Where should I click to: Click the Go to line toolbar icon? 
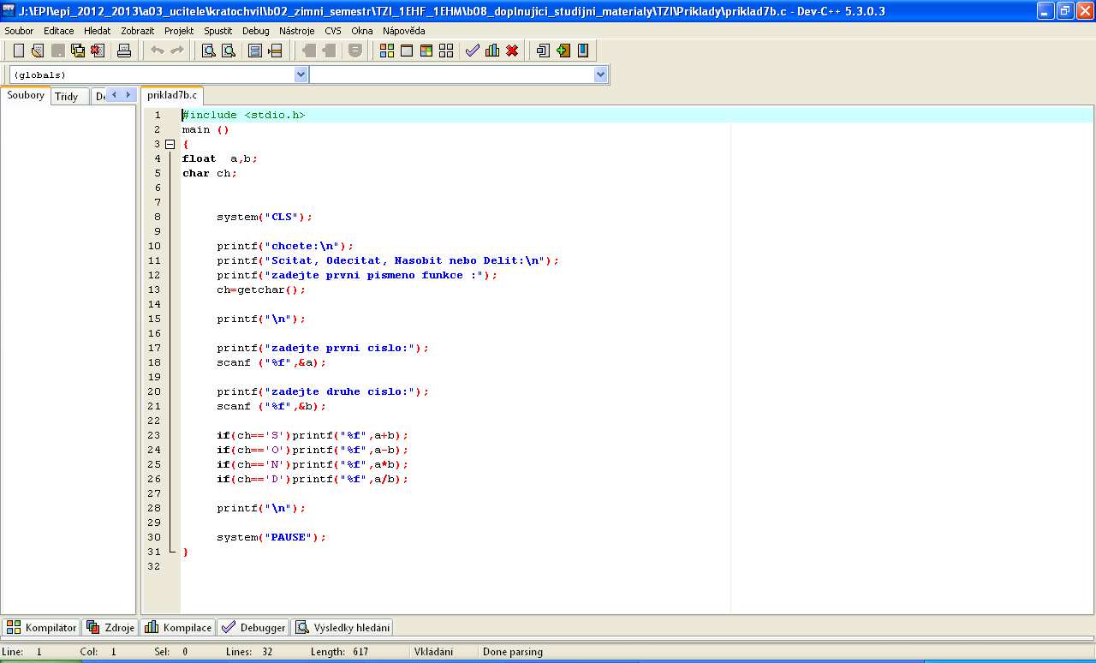coord(275,51)
